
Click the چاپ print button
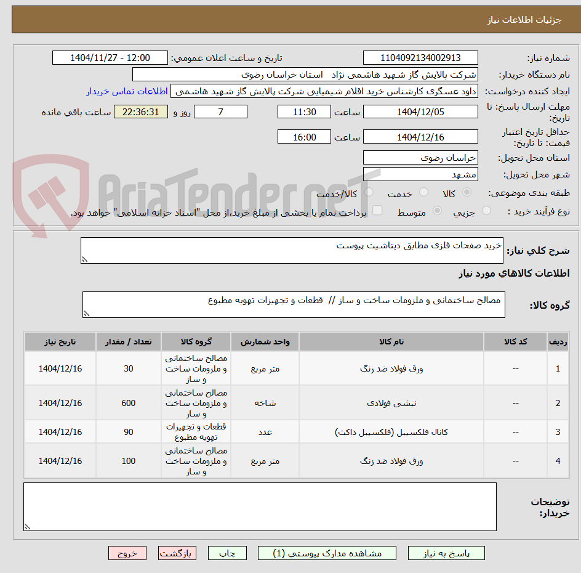click(x=227, y=553)
